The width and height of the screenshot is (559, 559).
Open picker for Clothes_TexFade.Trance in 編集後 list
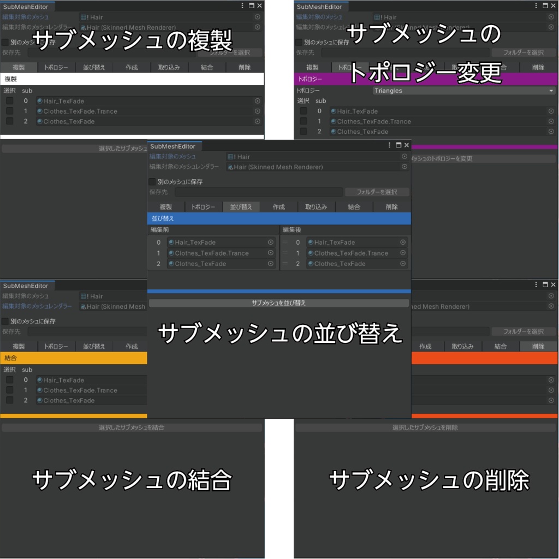[402, 253]
